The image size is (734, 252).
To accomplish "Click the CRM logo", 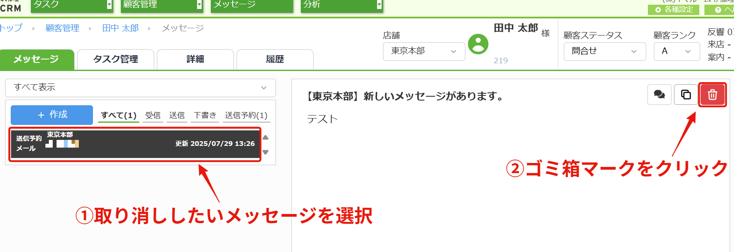I will (11, 6).
